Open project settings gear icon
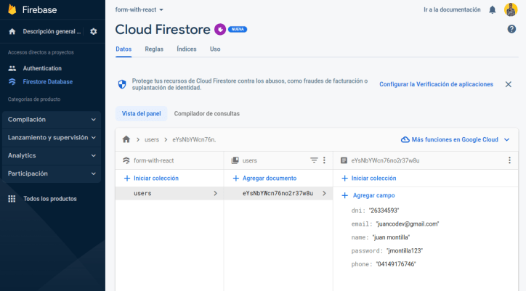The width and height of the screenshot is (526, 291). 94,31
